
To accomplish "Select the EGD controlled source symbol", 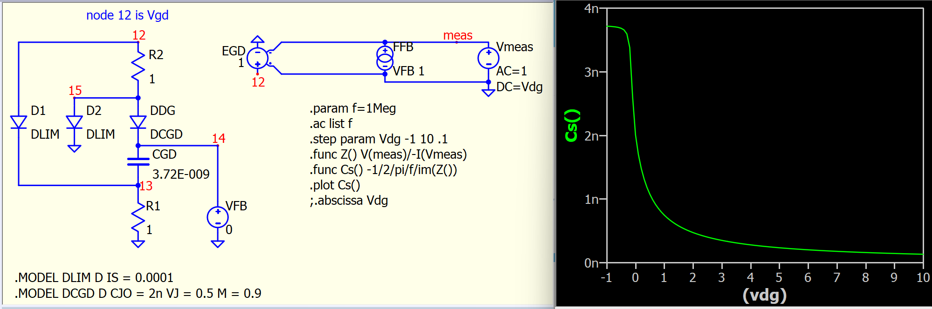I will tap(257, 58).
